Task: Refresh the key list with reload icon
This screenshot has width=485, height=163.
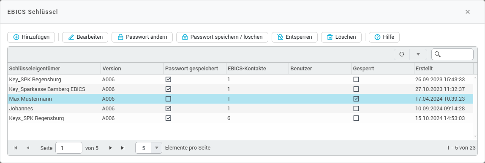Action: point(401,54)
